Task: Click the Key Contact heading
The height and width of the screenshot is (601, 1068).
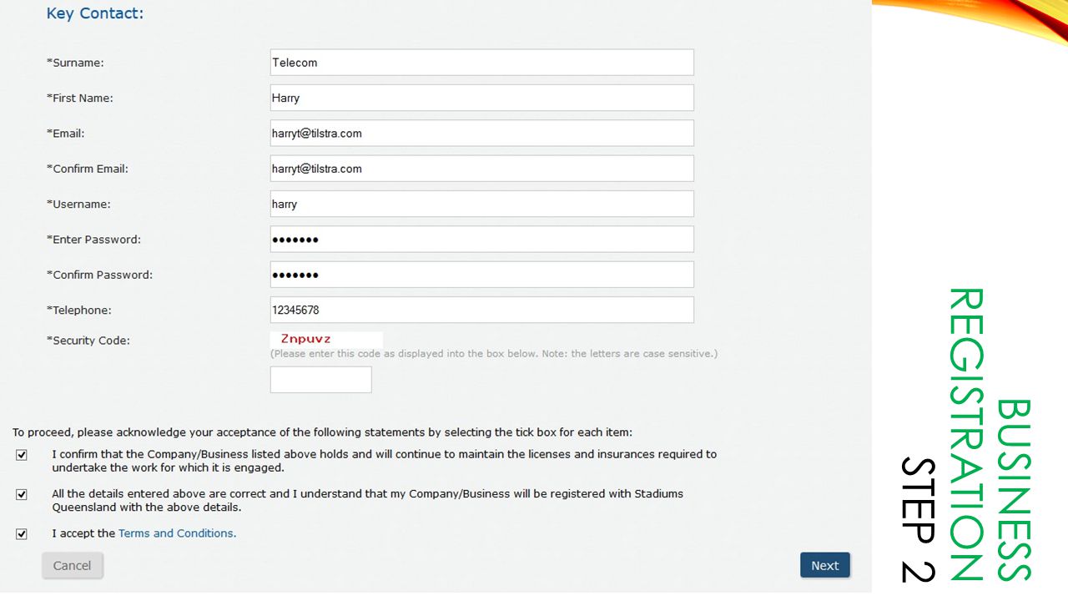Action: 95,14
